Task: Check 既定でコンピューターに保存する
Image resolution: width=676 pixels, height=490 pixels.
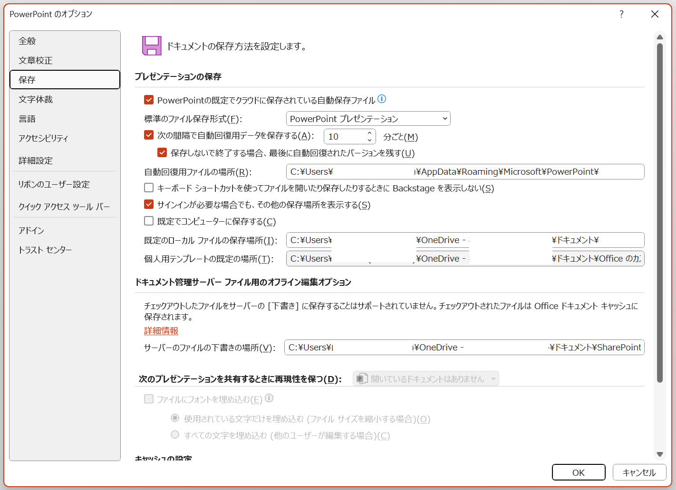Action: (149, 221)
